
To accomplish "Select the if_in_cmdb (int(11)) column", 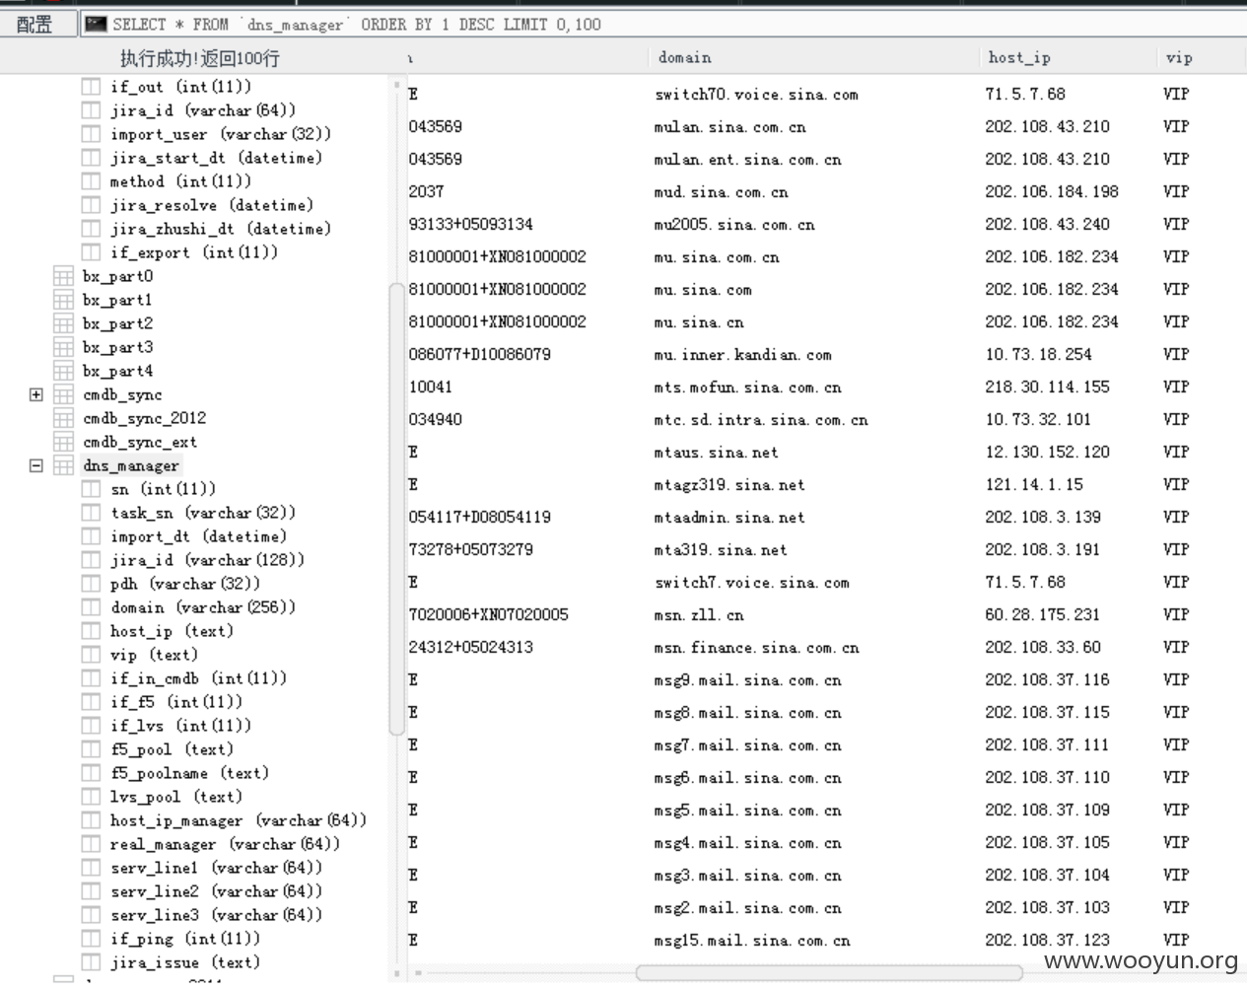I will (198, 678).
